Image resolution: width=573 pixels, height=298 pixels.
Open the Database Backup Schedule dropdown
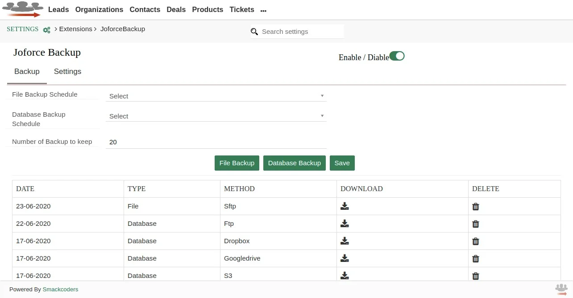click(x=216, y=115)
